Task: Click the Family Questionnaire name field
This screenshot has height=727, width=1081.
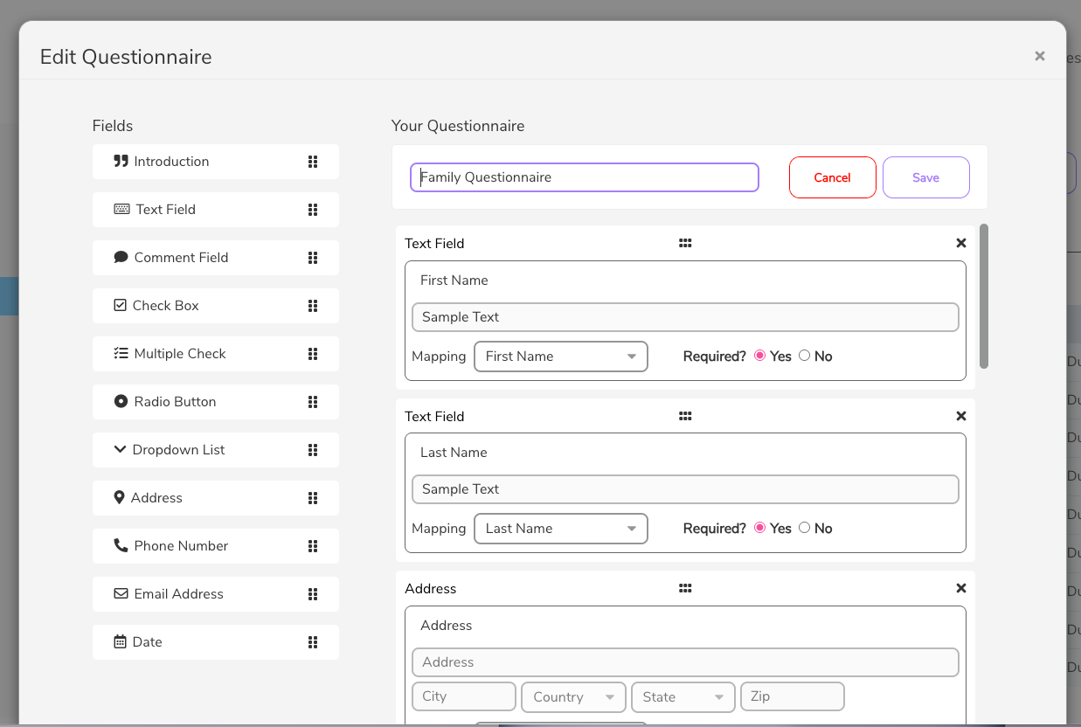Action: click(x=585, y=177)
